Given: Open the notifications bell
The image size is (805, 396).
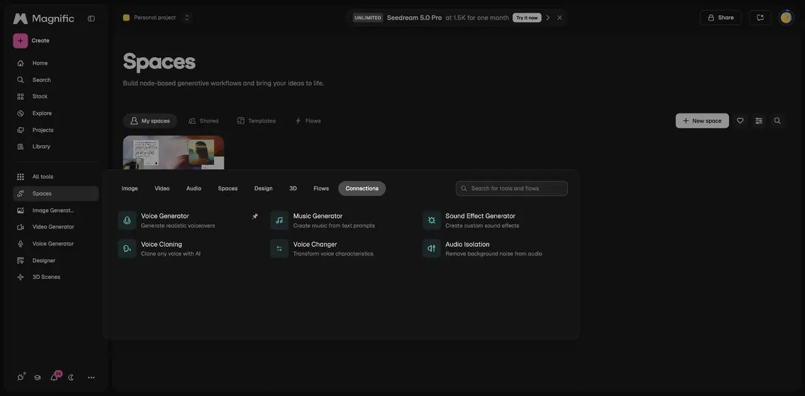Looking at the screenshot, I should tap(54, 377).
